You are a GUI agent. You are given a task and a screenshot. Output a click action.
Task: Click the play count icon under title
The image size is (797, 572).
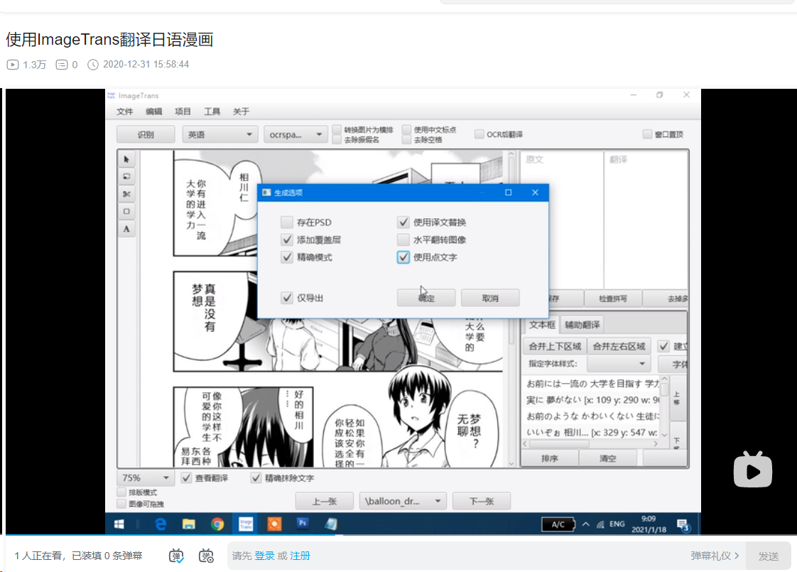coord(13,65)
